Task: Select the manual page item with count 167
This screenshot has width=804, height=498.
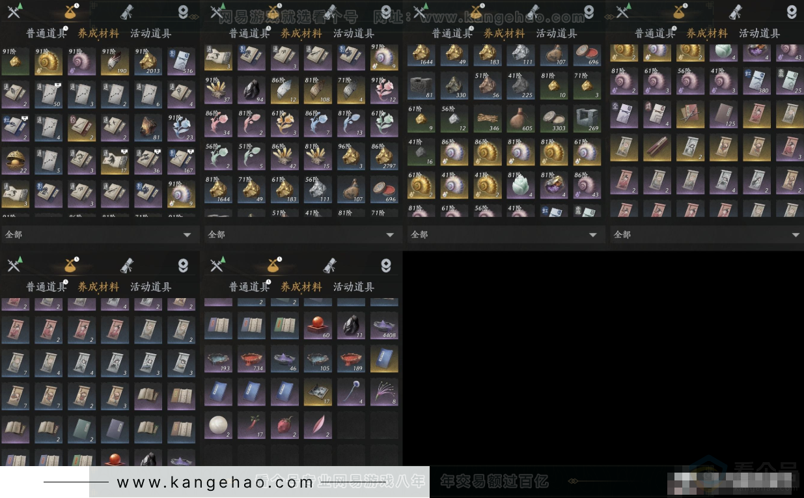Action: (182, 161)
